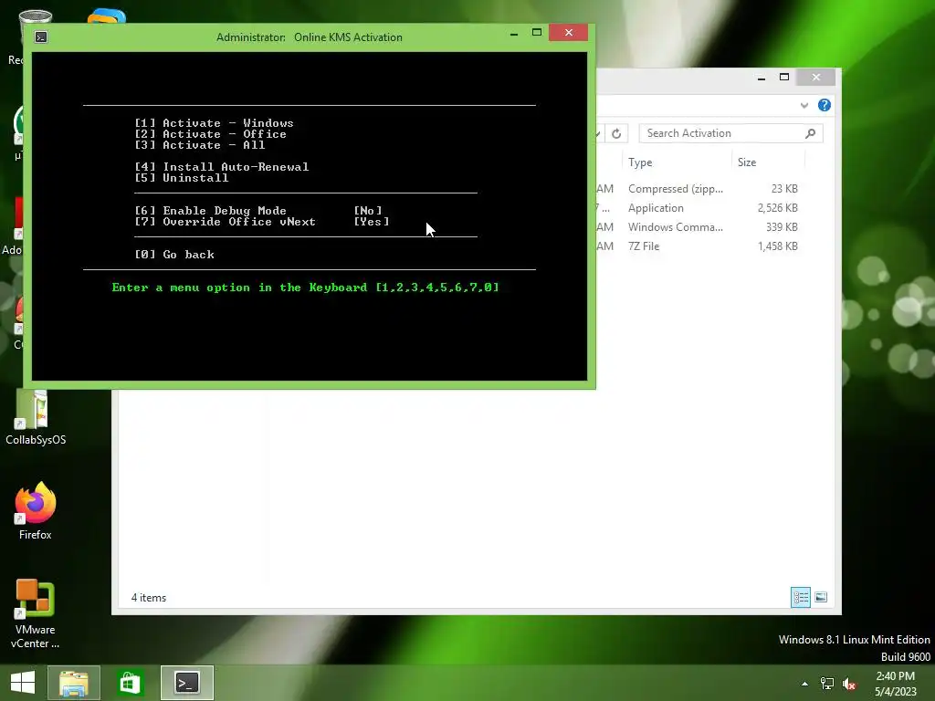
Task: Switch Explorer to large icons view
Action: (x=821, y=597)
